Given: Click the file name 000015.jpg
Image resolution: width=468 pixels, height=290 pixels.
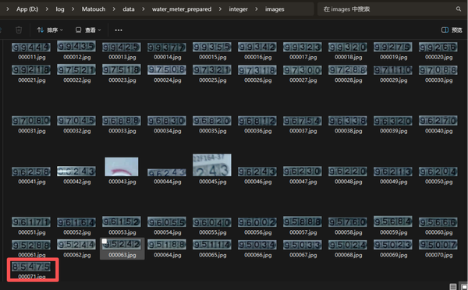Looking at the screenshot, I should click(212, 57).
